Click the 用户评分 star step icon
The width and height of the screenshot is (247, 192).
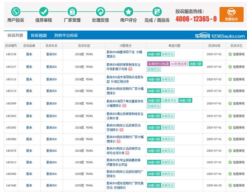tap(128, 12)
